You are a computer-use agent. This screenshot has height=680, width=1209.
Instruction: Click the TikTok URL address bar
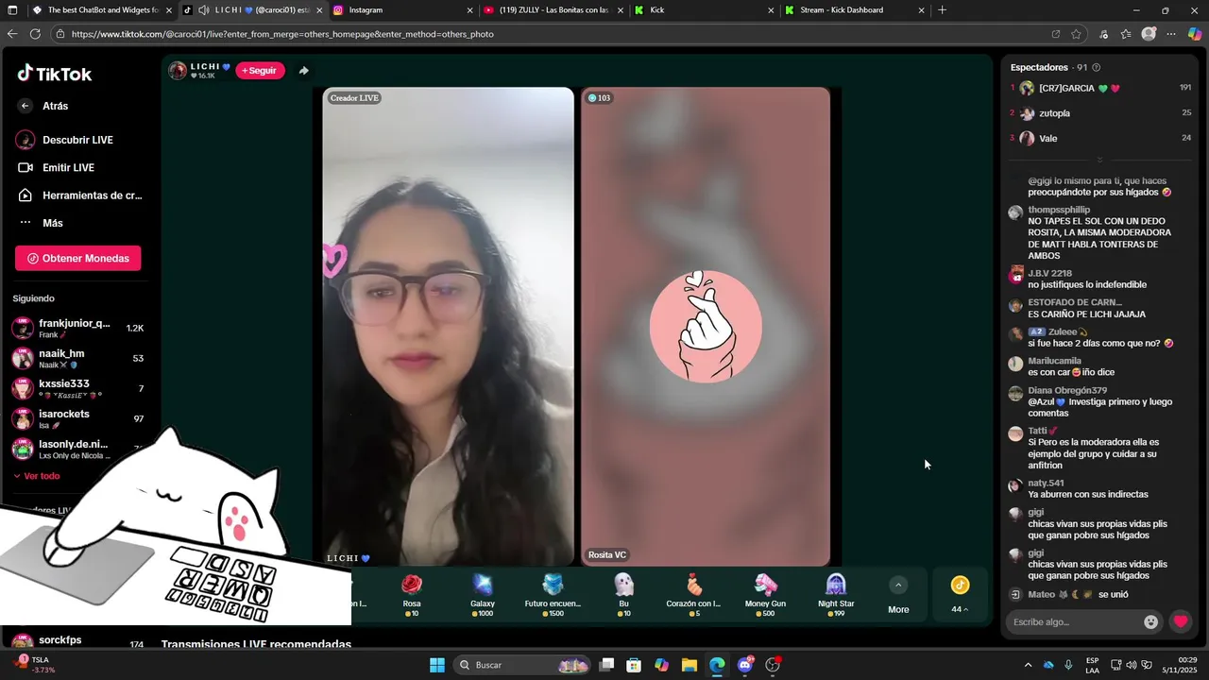pyautogui.click(x=548, y=34)
